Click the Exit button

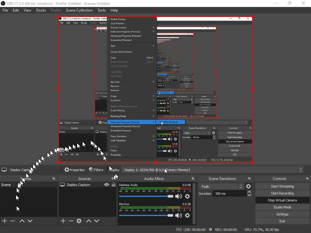pyautogui.click(x=282, y=221)
